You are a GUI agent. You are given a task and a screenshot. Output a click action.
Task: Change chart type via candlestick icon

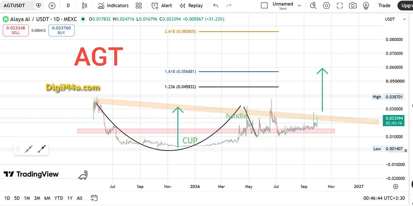(x=85, y=5)
